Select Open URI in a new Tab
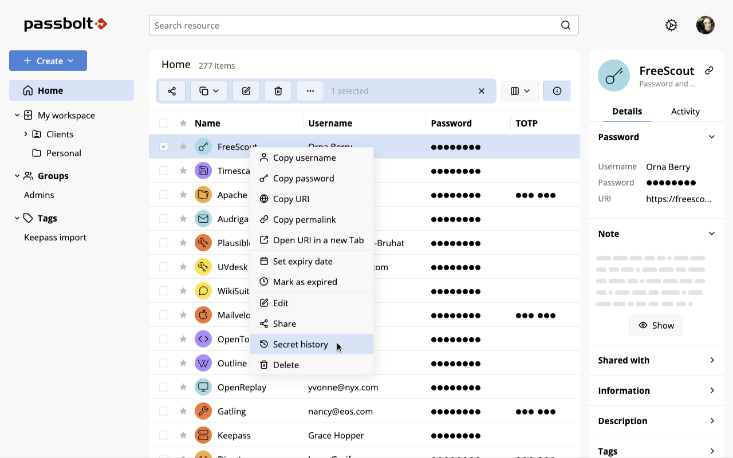Screen dimensions: 733x458 (x=312, y=240)
